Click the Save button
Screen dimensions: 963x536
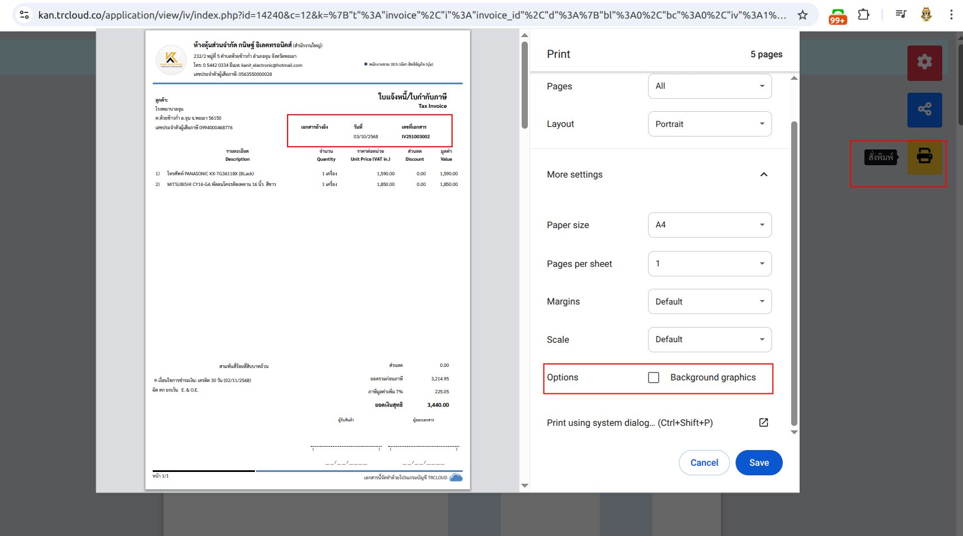pyautogui.click(x=759, y=463)
